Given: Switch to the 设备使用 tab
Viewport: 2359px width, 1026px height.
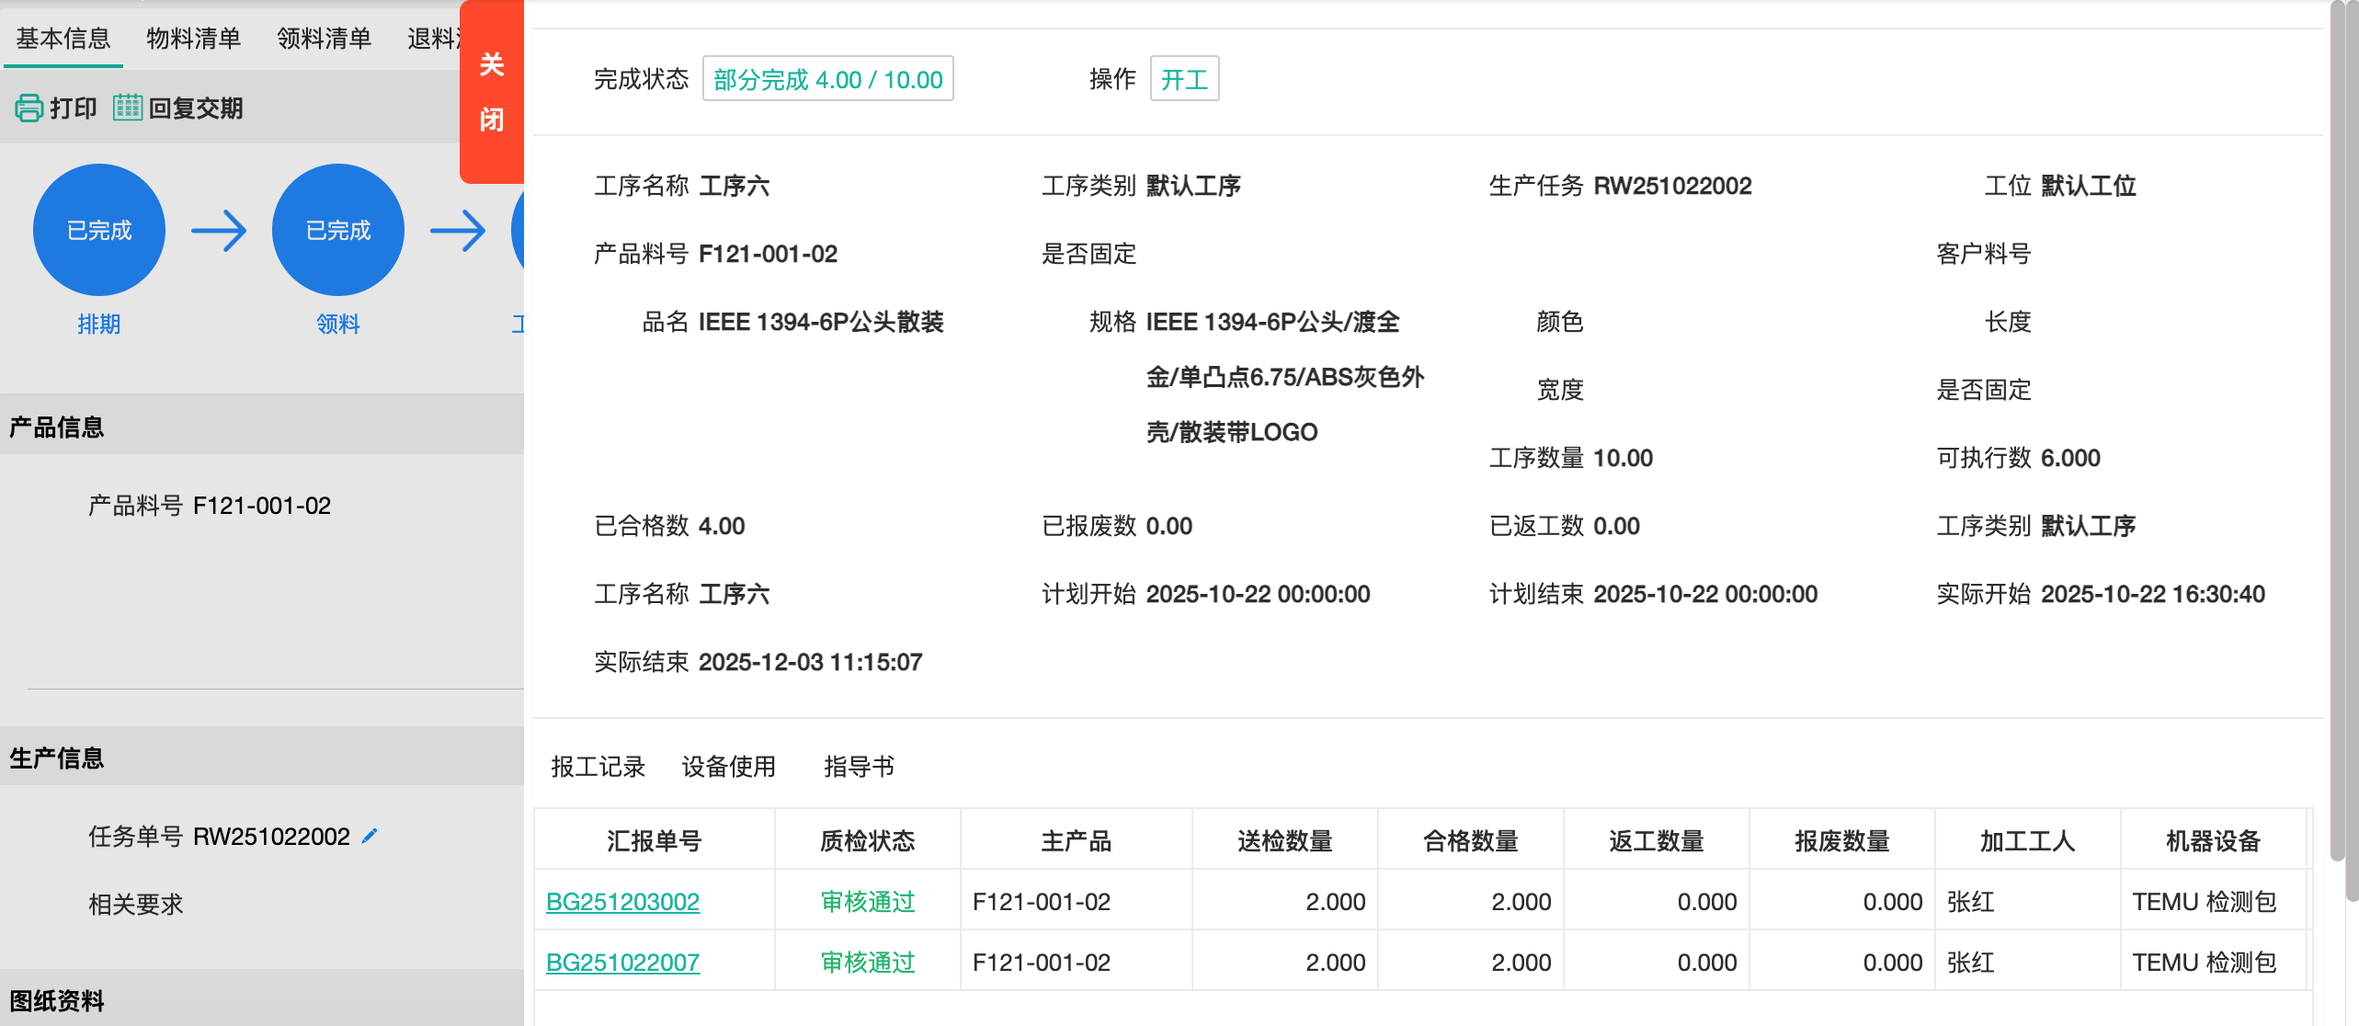Looking at the screenshot, I should click(728, 766).
